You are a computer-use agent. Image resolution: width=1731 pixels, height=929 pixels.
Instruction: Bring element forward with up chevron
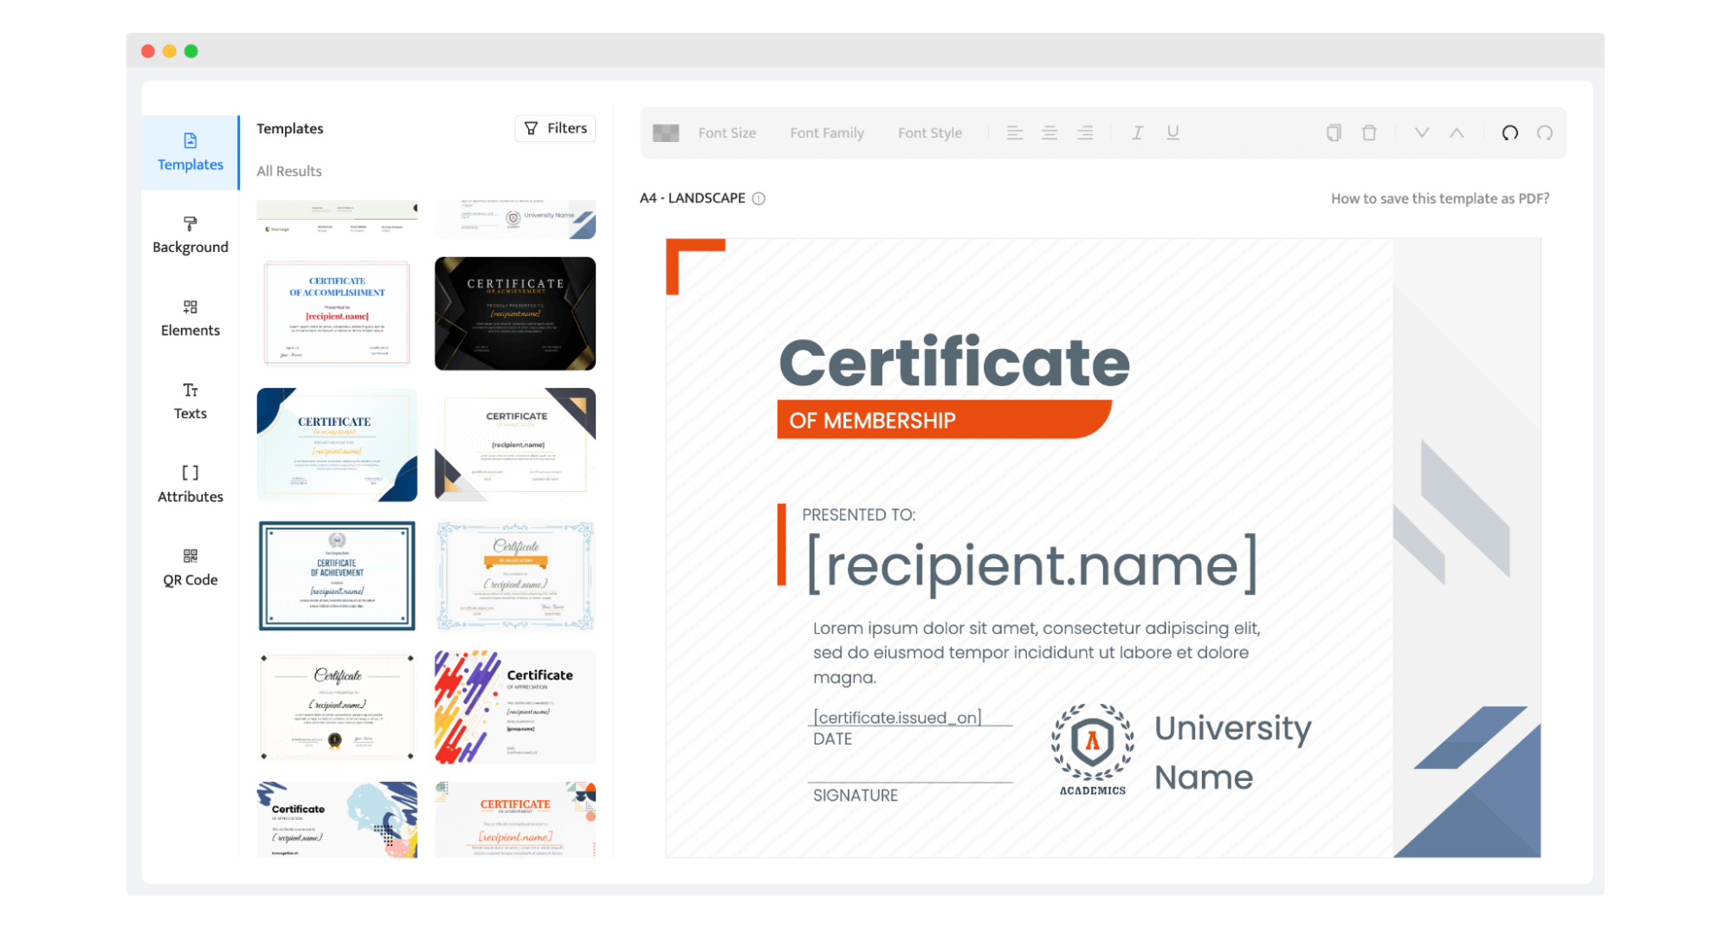click(1456, 132)
